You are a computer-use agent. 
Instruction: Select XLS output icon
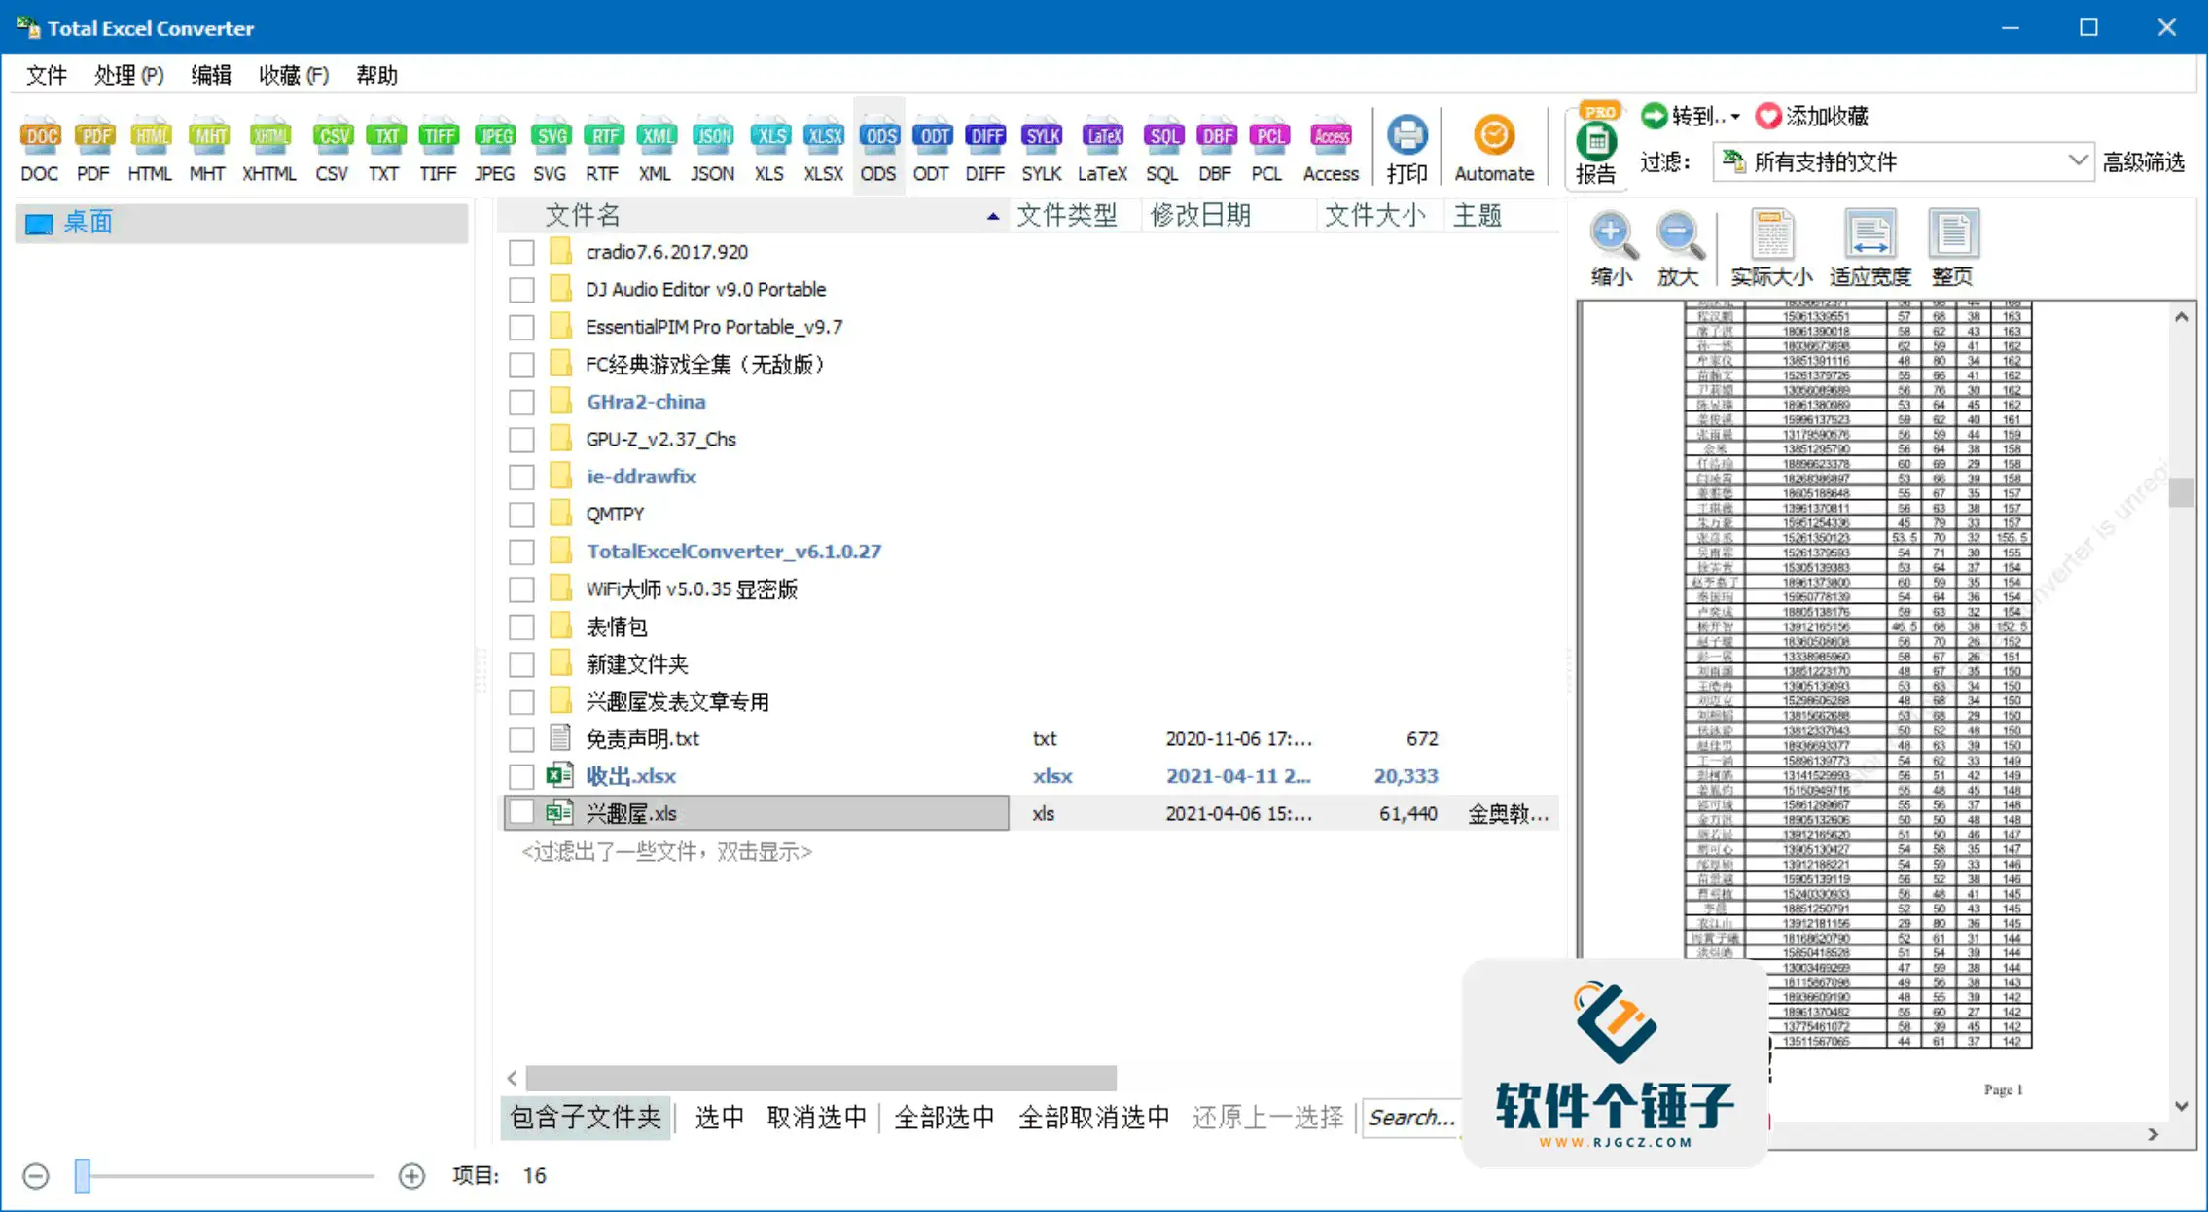(x=769, y=149)
